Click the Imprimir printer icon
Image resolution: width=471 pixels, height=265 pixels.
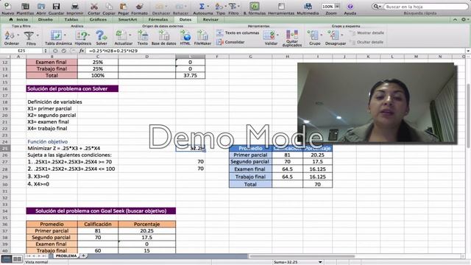(x=75, y=7)
